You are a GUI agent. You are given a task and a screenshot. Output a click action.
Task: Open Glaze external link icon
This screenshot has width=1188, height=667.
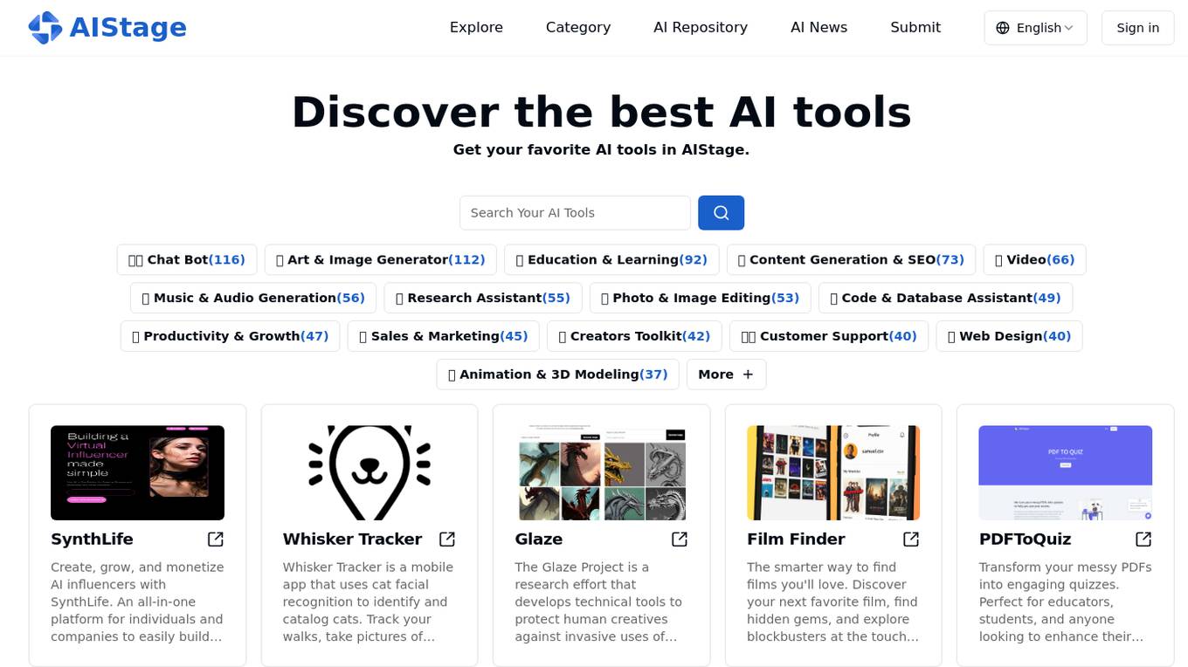(680, 540)
